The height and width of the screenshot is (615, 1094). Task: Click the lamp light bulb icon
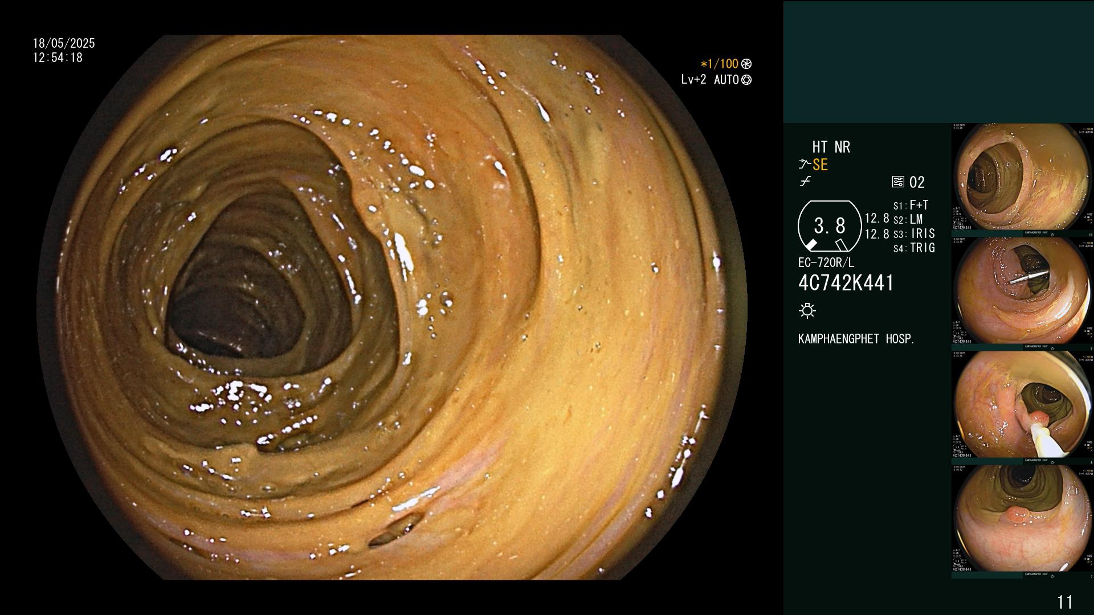click(x=807, y=310)
